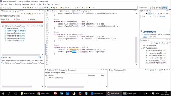Image resolution: width=171 pixels, height=96 pixels.
Task: Open Debug button dropdown arrow
Action: coord(47,7)
